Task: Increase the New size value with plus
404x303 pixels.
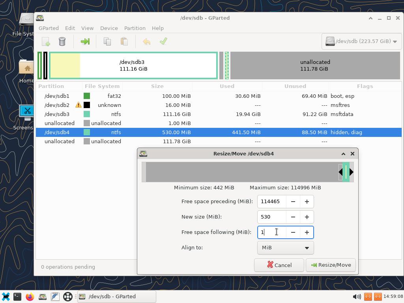Action: tap(307, 217)
